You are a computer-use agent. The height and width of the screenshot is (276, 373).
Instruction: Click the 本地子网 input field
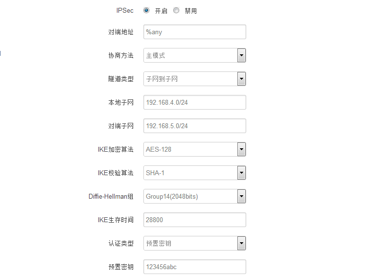coord(194,102)
